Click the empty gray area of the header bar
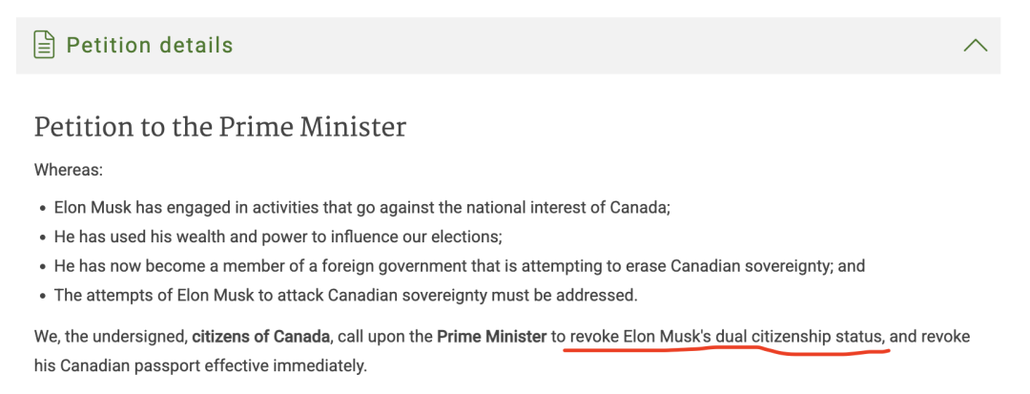The width and height of the screenshot is (1030, 394). [x=591, y=45]
